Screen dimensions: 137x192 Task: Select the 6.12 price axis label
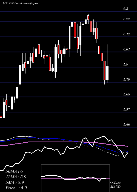click(127, 34)
